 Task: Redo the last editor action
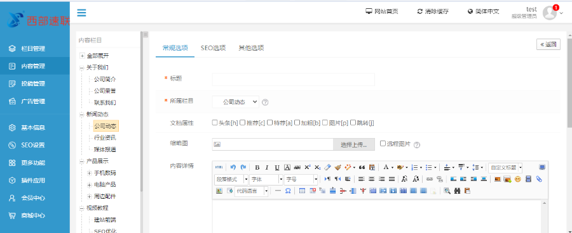click(243, 167)
